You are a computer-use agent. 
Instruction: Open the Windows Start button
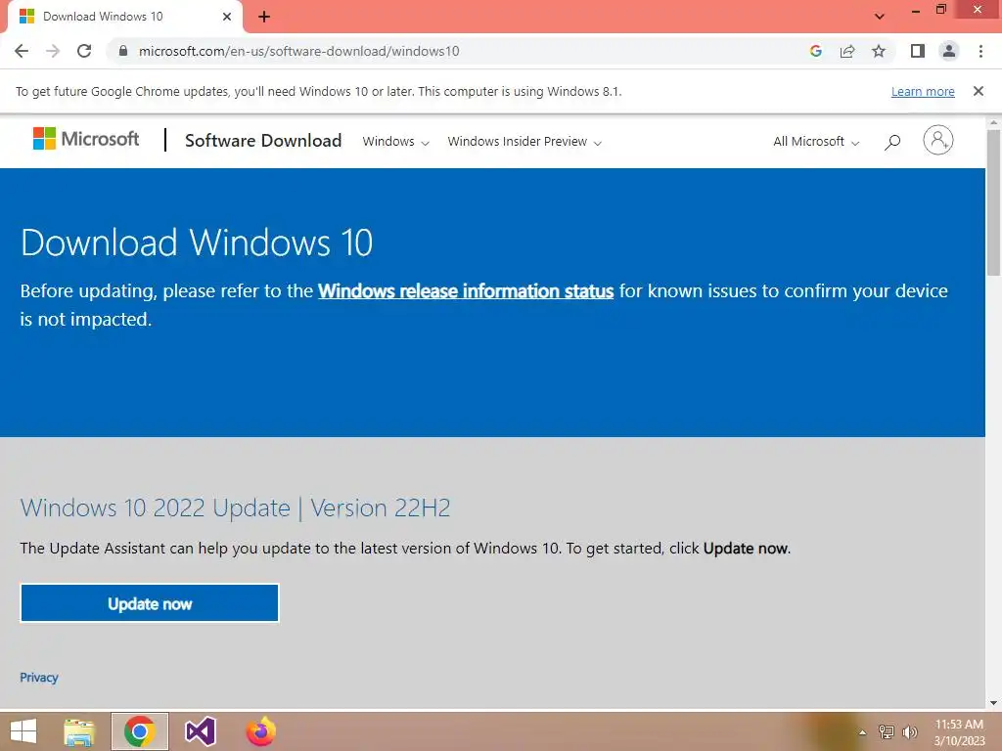tap(23, 731)
